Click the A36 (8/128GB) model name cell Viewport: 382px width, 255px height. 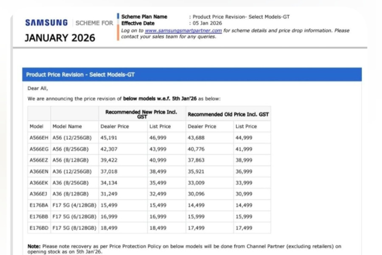pyautogui.click(x=70, y=194)
